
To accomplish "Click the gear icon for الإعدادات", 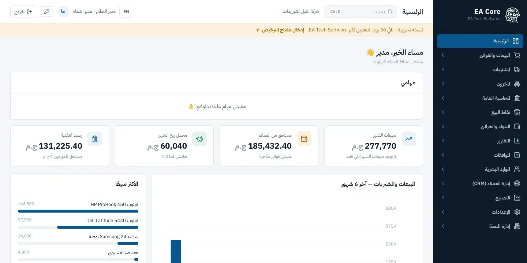I will [517, 212].
